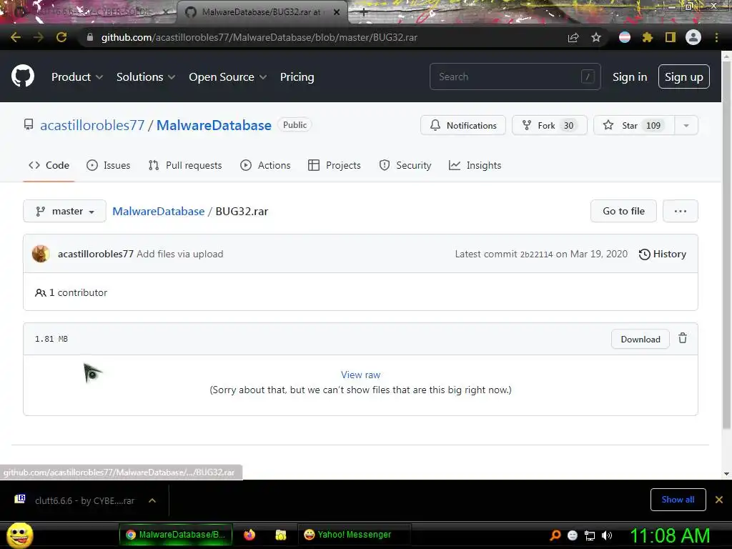Open acastillorobles77 owner profile link
The image size is (732, 549).
pyautogui.click(x=92, y=125)
